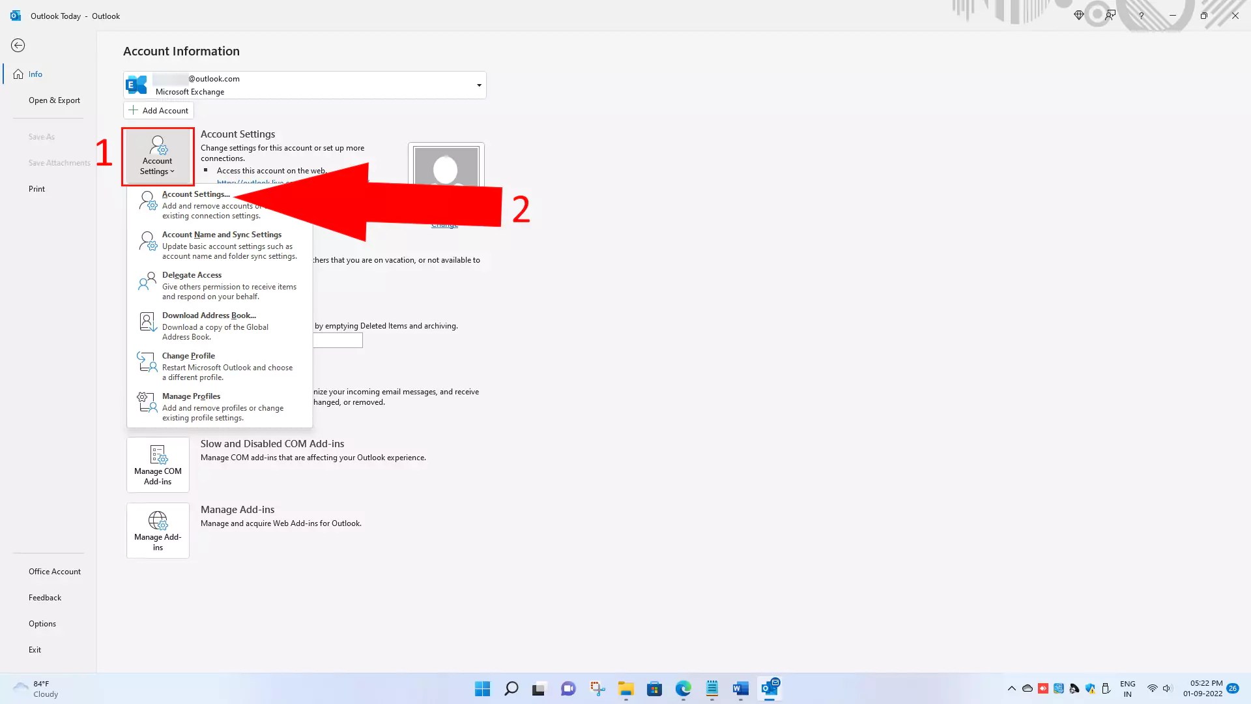Click the OneDrive cloud icon in the system tray
Screen dimensions: 1251x704
pos(1027,688)
